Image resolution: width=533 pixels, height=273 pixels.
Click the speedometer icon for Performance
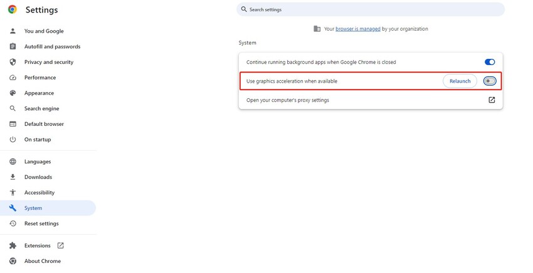pyautogui.click(x=13, y=78)
